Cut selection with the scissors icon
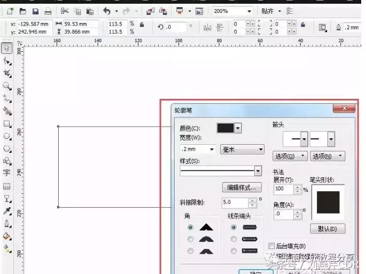 click(x=65, y=11)
